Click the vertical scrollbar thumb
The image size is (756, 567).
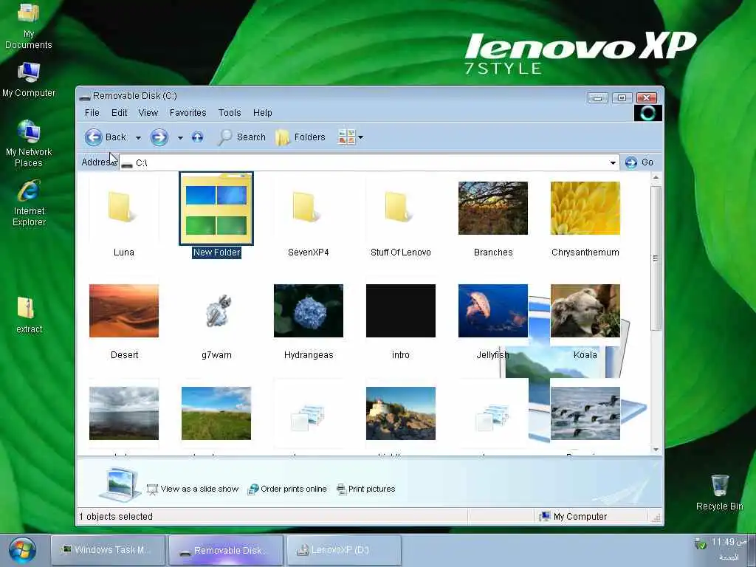point(656,258)
